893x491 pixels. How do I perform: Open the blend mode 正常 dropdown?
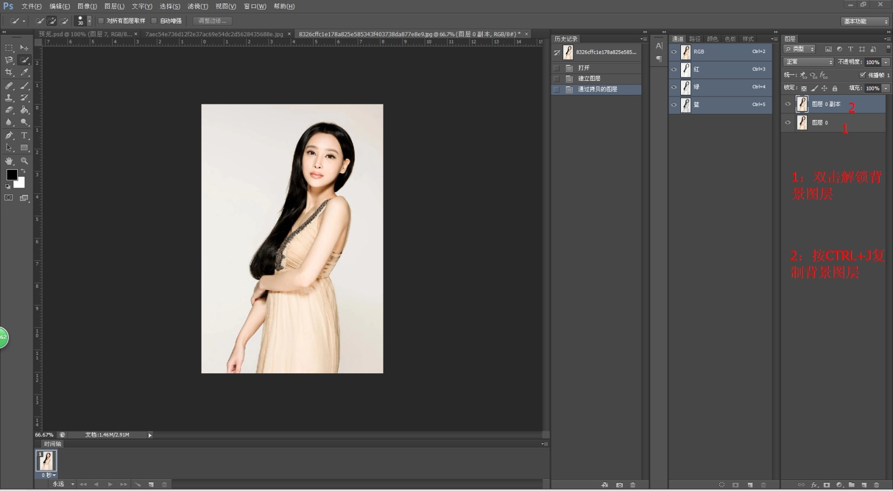(x=808, y=62)
